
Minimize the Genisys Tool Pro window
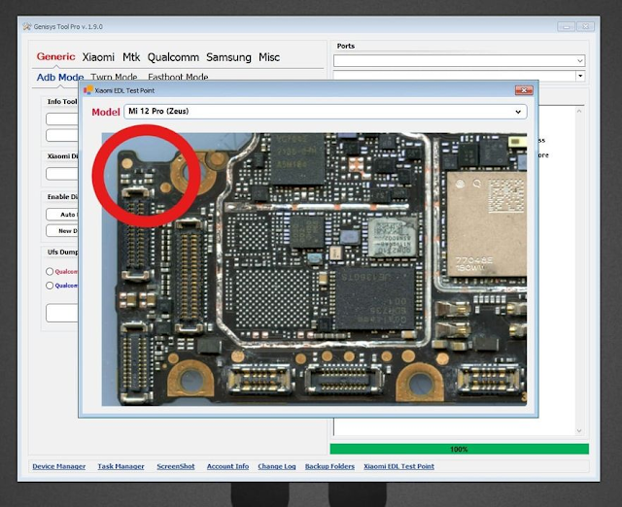(566, 27)
